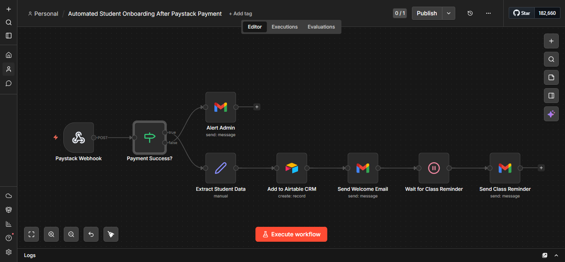The height and width of the screenshot is (262, 565).
Task: Click the undo arrow button
Action: pos(91,234)
